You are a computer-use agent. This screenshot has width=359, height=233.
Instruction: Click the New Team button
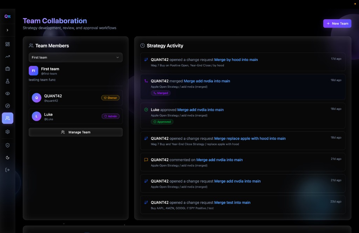tap(337, 23)
